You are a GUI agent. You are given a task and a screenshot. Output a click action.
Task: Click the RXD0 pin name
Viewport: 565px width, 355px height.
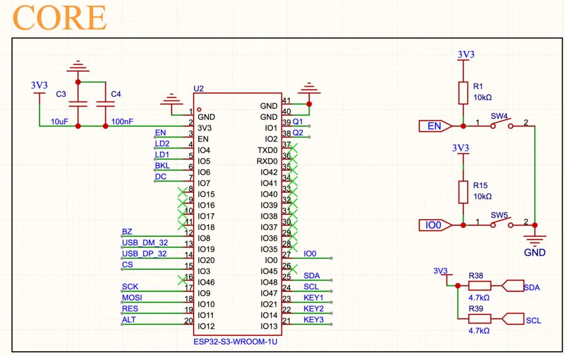(x=267, y=161)
